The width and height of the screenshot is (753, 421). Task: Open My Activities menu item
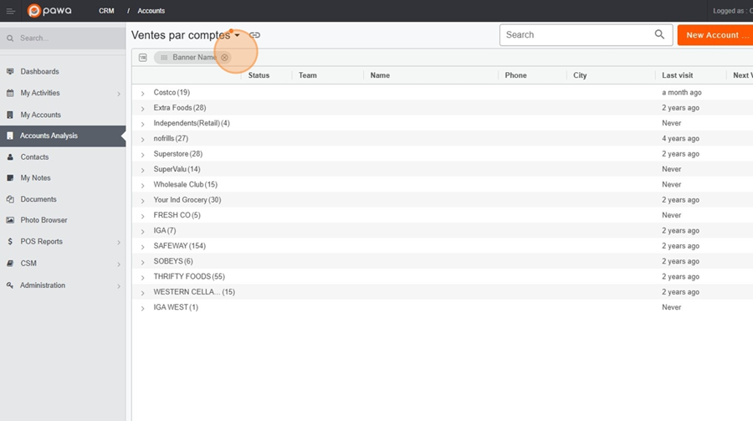click(40, 93)
